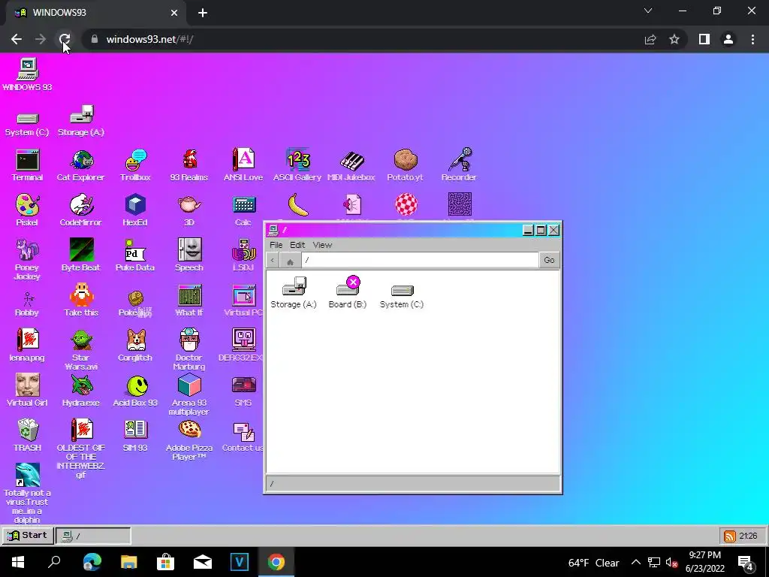Screen dimensions: 769x577
Task: Open the File menu in explorer window
Action: point(276,245)
